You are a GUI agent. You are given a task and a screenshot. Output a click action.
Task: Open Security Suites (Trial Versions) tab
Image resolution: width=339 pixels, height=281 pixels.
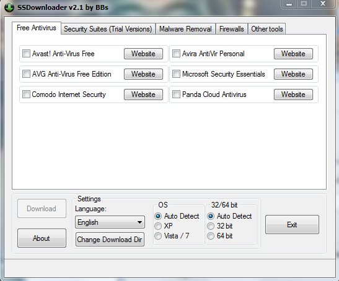108,29
